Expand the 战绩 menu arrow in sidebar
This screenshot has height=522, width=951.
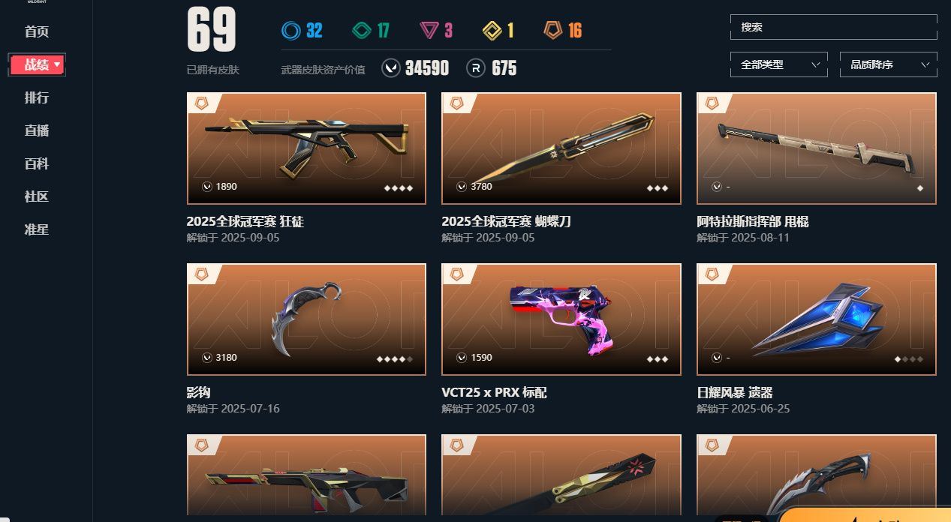coord(57,65)
